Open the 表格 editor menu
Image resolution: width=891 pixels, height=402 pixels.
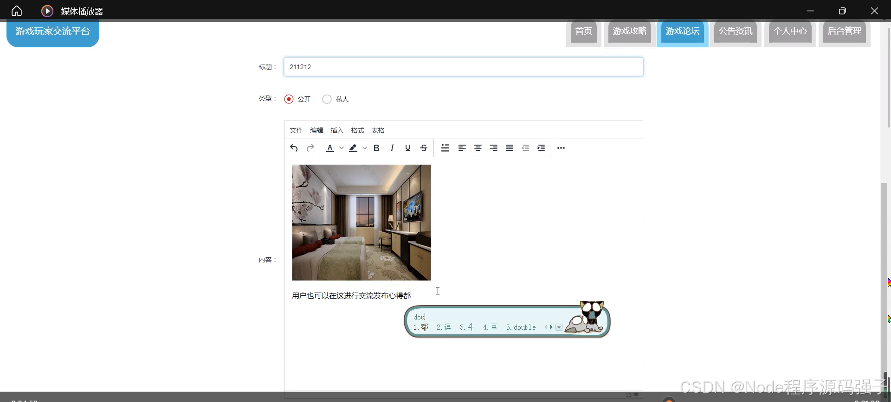[378, 130]
